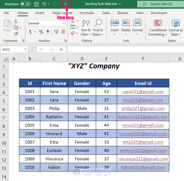Click the Fill down-arrow icon
The image size is (184, 181).
click(73, 27)
